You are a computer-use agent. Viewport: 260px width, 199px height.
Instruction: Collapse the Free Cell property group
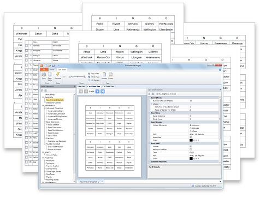150,143
